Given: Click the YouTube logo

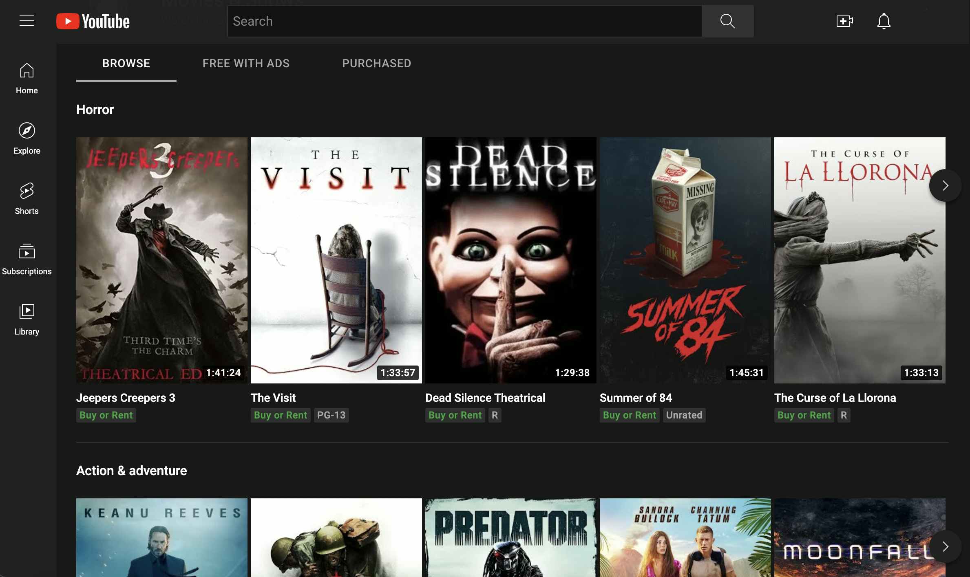Looking at the screenshot, I should pyautogui.click(x=93, y=21).
